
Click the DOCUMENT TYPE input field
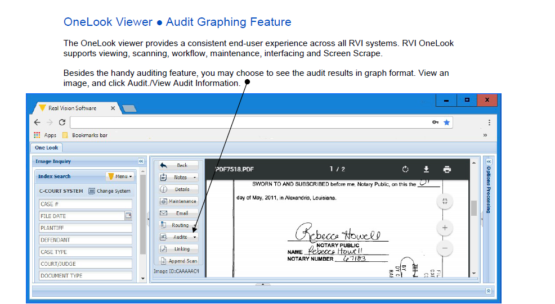pyautogui.click(x=86, y=276)
